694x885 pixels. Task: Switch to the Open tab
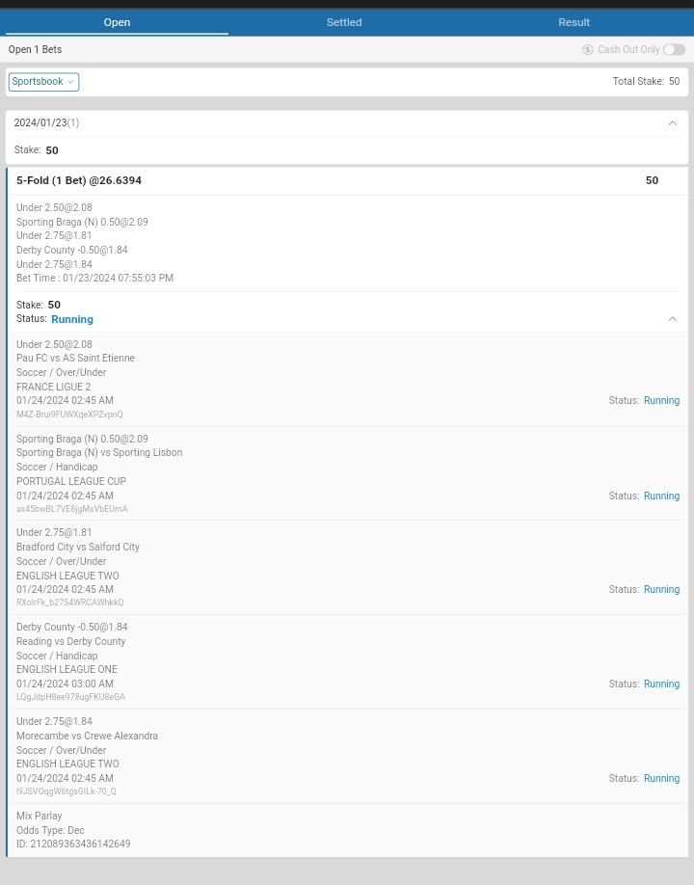click(x=117, y=22)
